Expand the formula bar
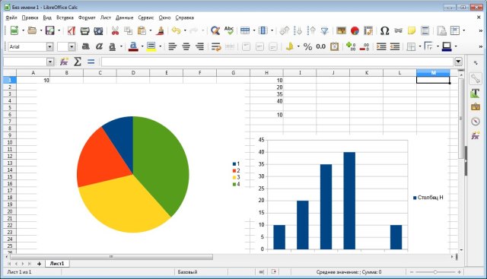The image size is (487, 279). (x=458, y=62)
